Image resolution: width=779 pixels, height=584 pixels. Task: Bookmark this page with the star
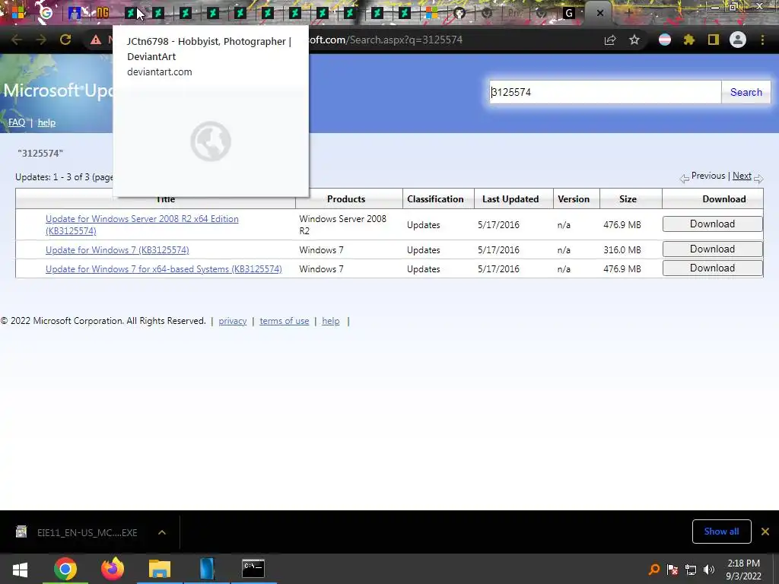tap(634, 40)
